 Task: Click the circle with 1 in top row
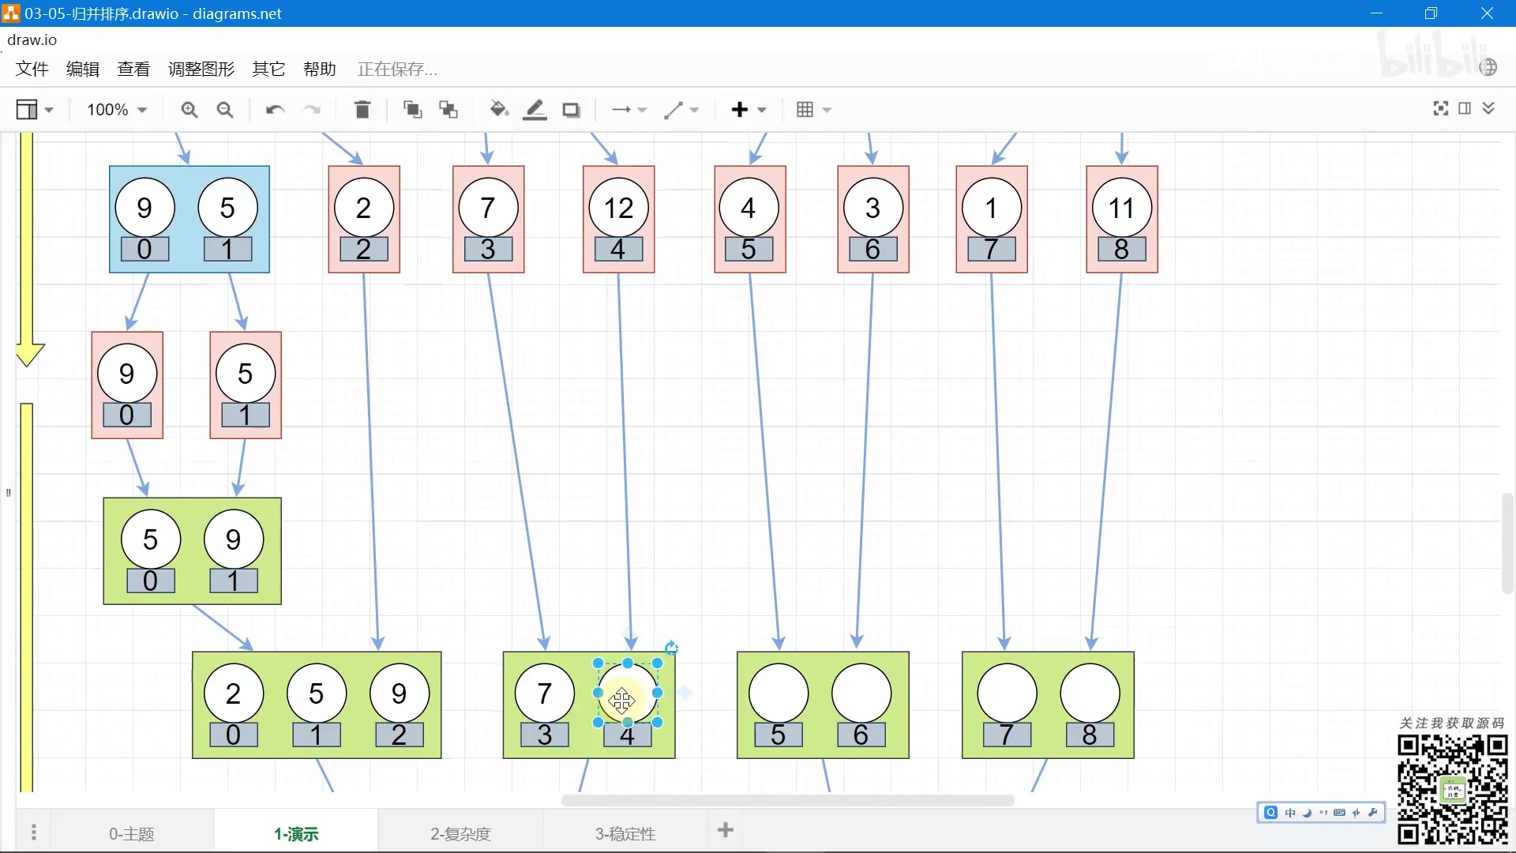point(991,208)
